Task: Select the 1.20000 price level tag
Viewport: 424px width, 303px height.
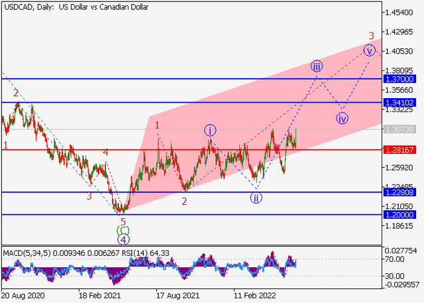Action: [x=399, y=215]
